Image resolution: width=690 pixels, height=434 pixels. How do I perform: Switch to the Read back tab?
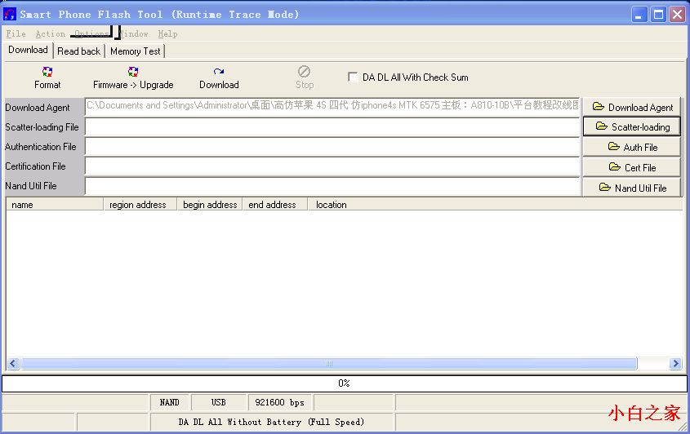[x=78, y=51]
